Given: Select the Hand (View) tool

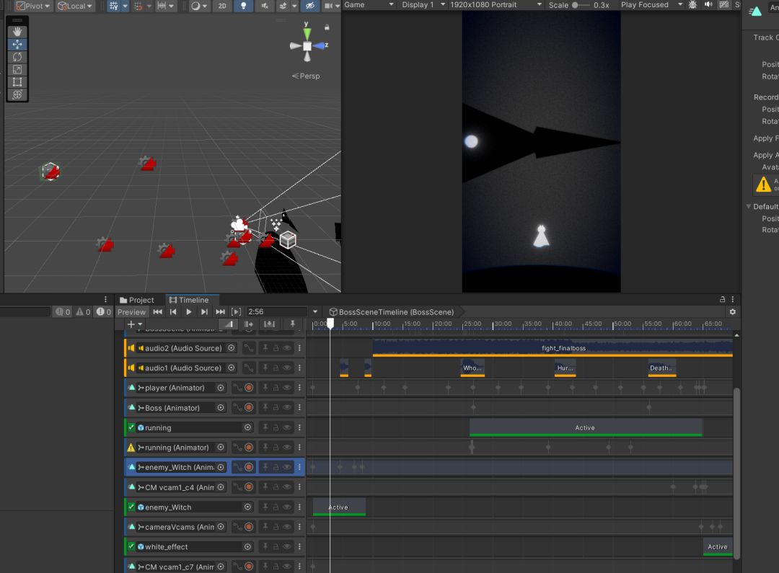Looking at the screenshot, I should [18, 32].
